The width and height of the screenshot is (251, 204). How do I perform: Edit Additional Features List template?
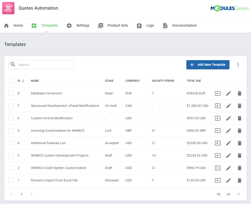(229, 143)
